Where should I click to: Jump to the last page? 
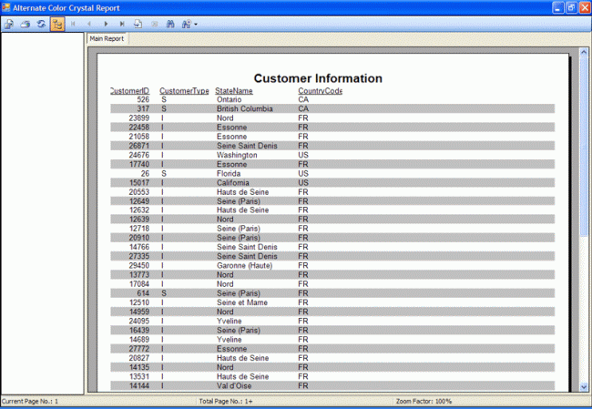click(122, 25)
